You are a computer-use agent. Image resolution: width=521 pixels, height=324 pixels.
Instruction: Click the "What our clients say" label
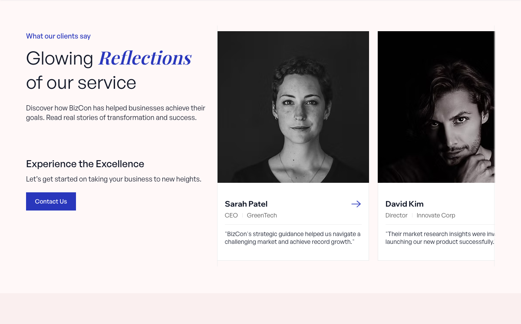(58, 36)
